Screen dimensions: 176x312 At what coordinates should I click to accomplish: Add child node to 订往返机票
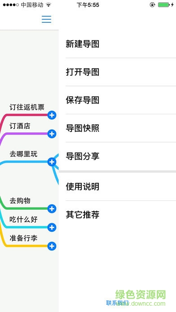click(52, 115)
